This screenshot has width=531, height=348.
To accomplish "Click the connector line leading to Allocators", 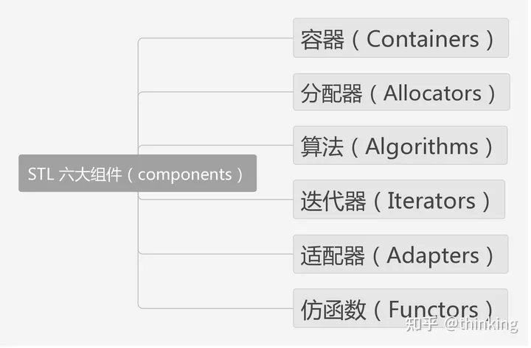I will [x=221, y=93].
